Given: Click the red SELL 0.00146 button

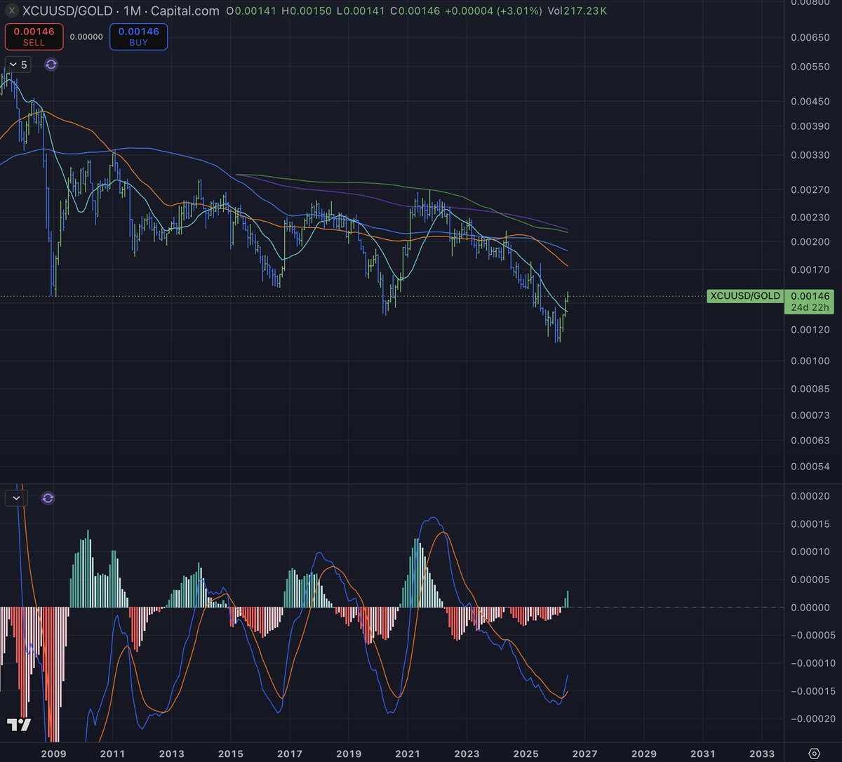Looking at the screenshot, I should [x=34, y=37].
